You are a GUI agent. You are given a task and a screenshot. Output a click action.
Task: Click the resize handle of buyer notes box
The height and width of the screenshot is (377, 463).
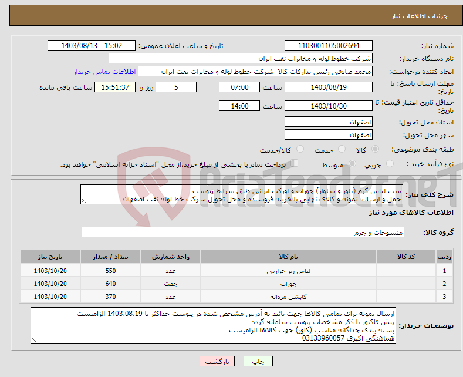point(34,340)
